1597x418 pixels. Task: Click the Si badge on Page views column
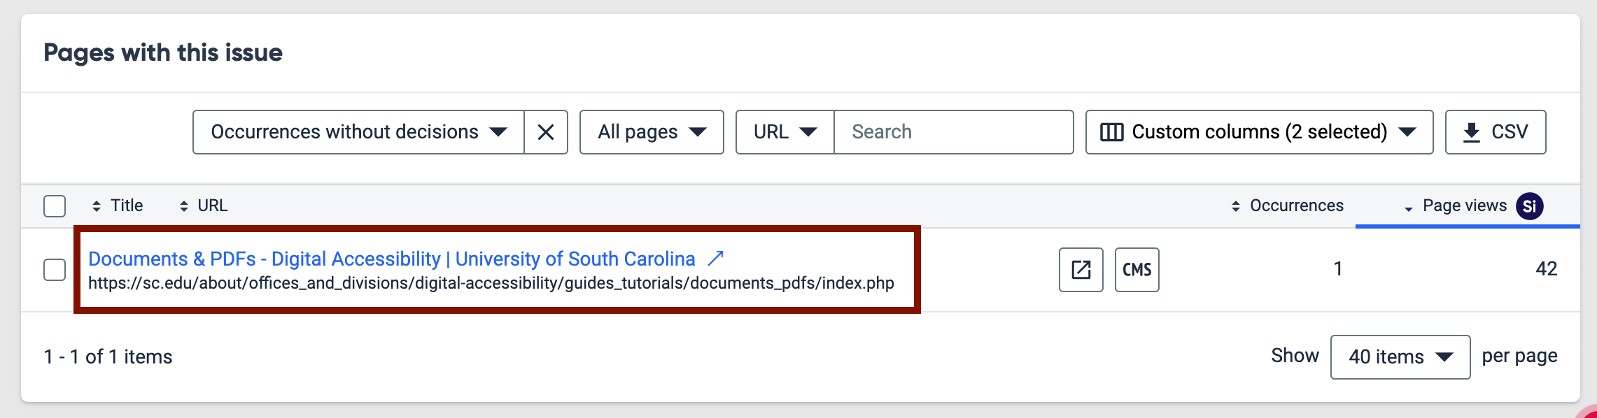pos(1528,206)
